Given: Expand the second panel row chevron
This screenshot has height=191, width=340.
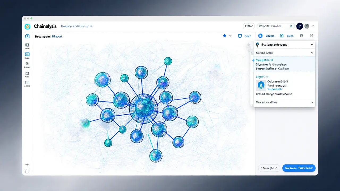Looking at the screenshot, I should click(x=312, y=53).
